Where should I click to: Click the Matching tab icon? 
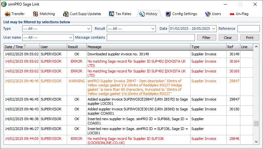point(36,14)
